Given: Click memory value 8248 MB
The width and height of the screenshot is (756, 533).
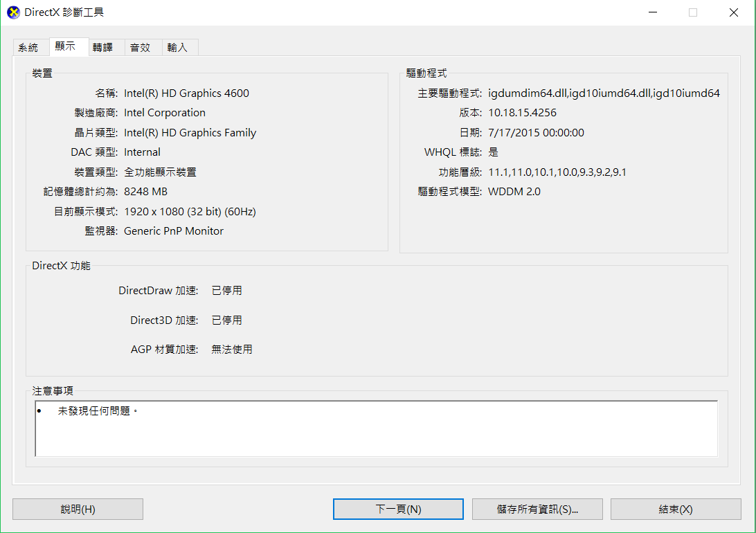Looking at the screenshot, I should click(x=145, y=191).
